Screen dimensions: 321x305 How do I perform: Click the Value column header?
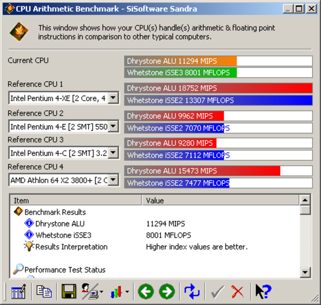click(x=221, y=200)
